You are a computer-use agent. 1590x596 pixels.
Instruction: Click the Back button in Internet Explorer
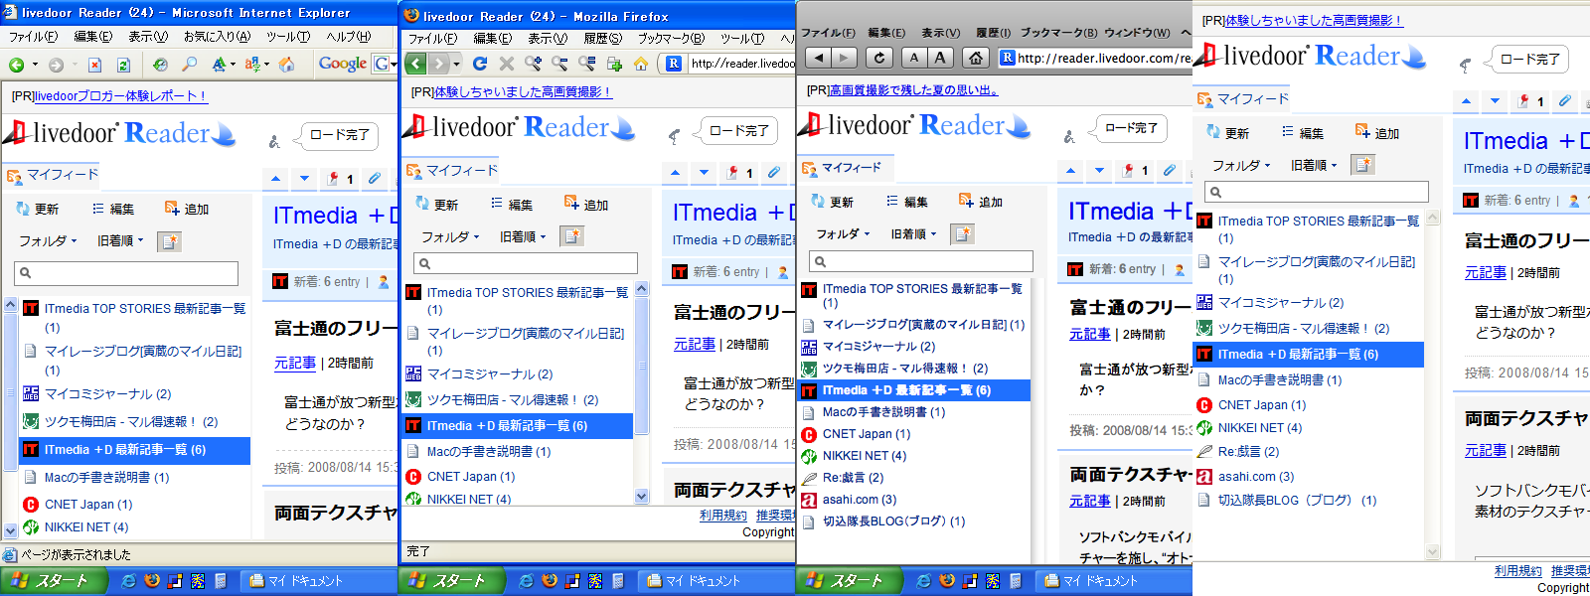coord(17,65)
